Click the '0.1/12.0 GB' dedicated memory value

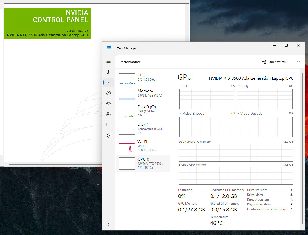tap(224, 196)
